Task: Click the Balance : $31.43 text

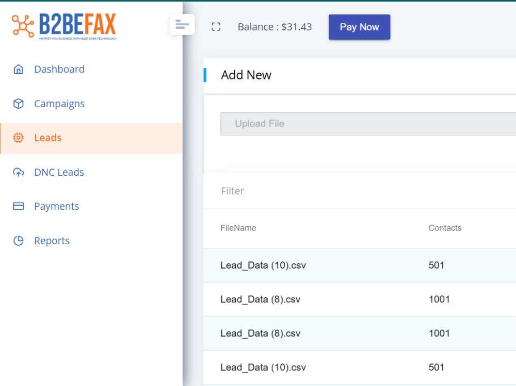Action: pos(275,27)
